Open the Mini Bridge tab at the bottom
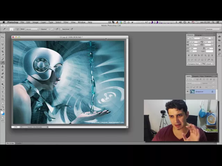Screen dimensions: 222x166 point(10,143)
